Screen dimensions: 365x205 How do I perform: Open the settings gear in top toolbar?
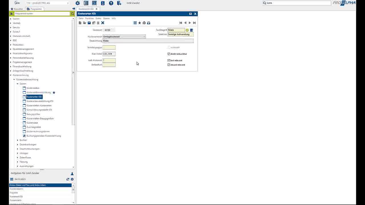click(x=78, y=3)
